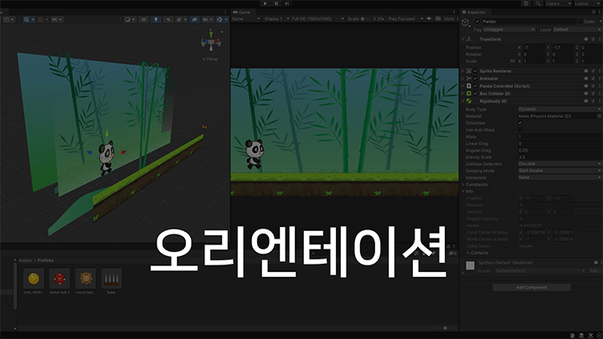Click the Gravity Scale value field
The height and width of the screenshot is (339, 603).
[x=559, y=157]
